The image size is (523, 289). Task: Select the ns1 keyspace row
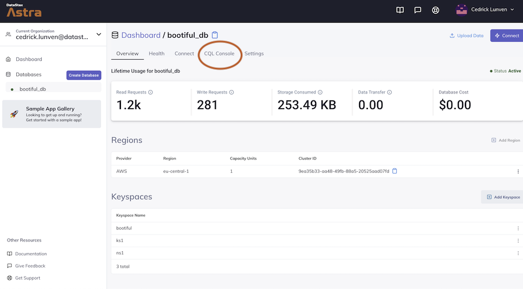(317, 253)
